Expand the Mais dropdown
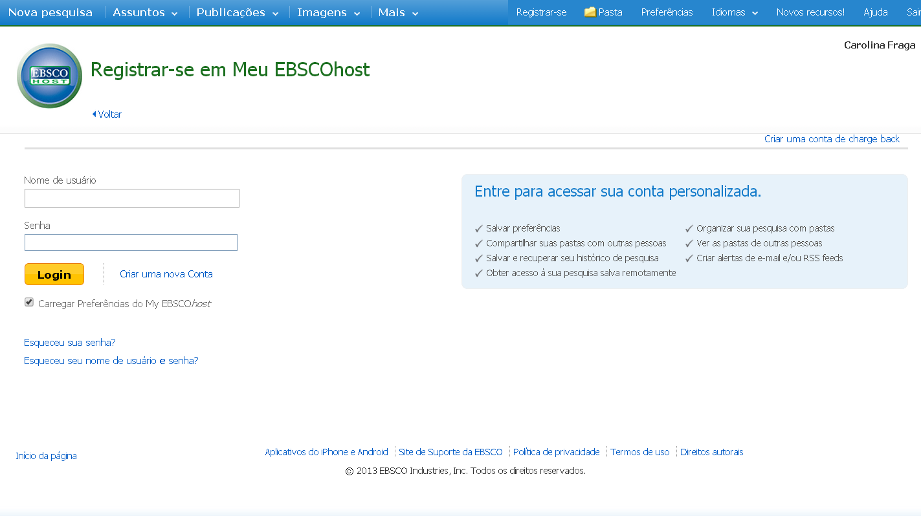921x516 pixels. (398, 12)
